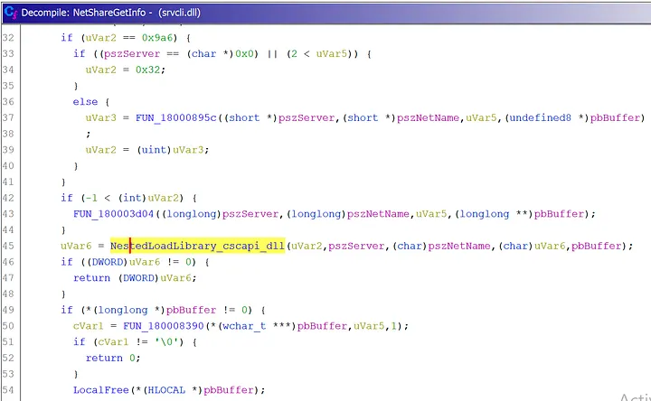Select the highlighted NestedLoadLibrary_cscapi_dll function call

pyautogui.click(x=197, y=246)
